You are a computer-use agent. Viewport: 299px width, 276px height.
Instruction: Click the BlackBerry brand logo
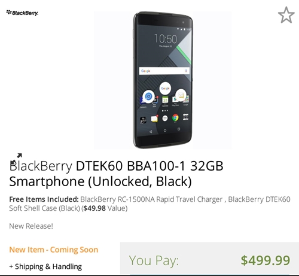(x=22, y=13)
